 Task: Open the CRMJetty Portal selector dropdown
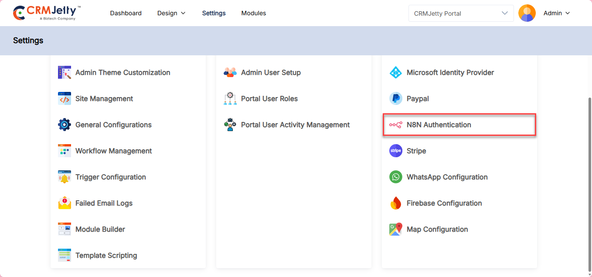[x=461, y=13]
